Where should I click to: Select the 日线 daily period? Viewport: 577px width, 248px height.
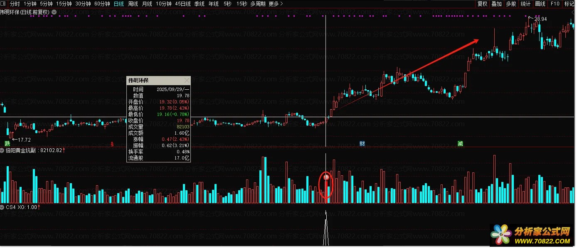tap(119, 4)
